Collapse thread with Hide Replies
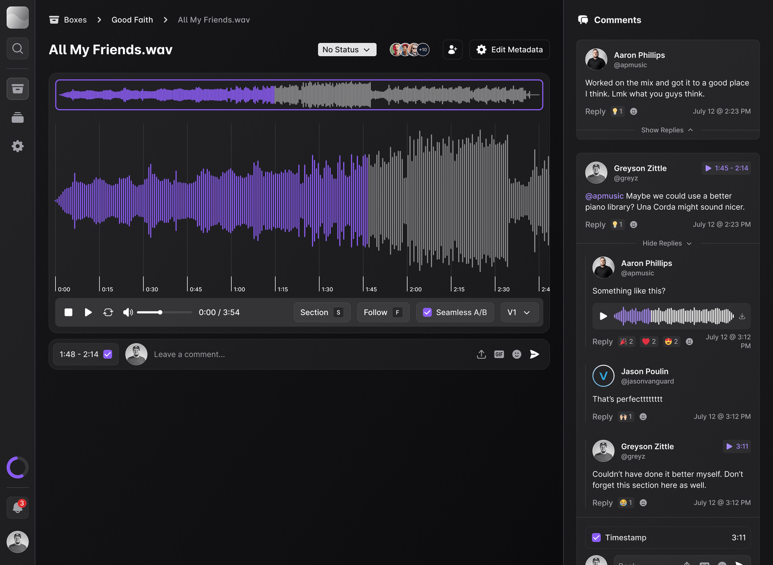 tap(667, 243)
